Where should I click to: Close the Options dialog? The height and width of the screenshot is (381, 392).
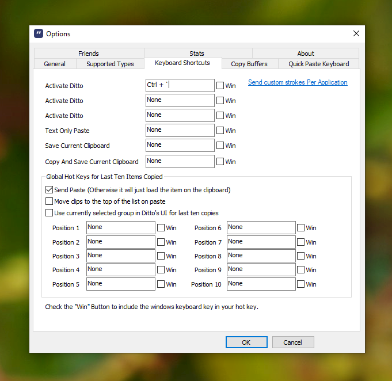pyautogui.click(x=356, y=33)
